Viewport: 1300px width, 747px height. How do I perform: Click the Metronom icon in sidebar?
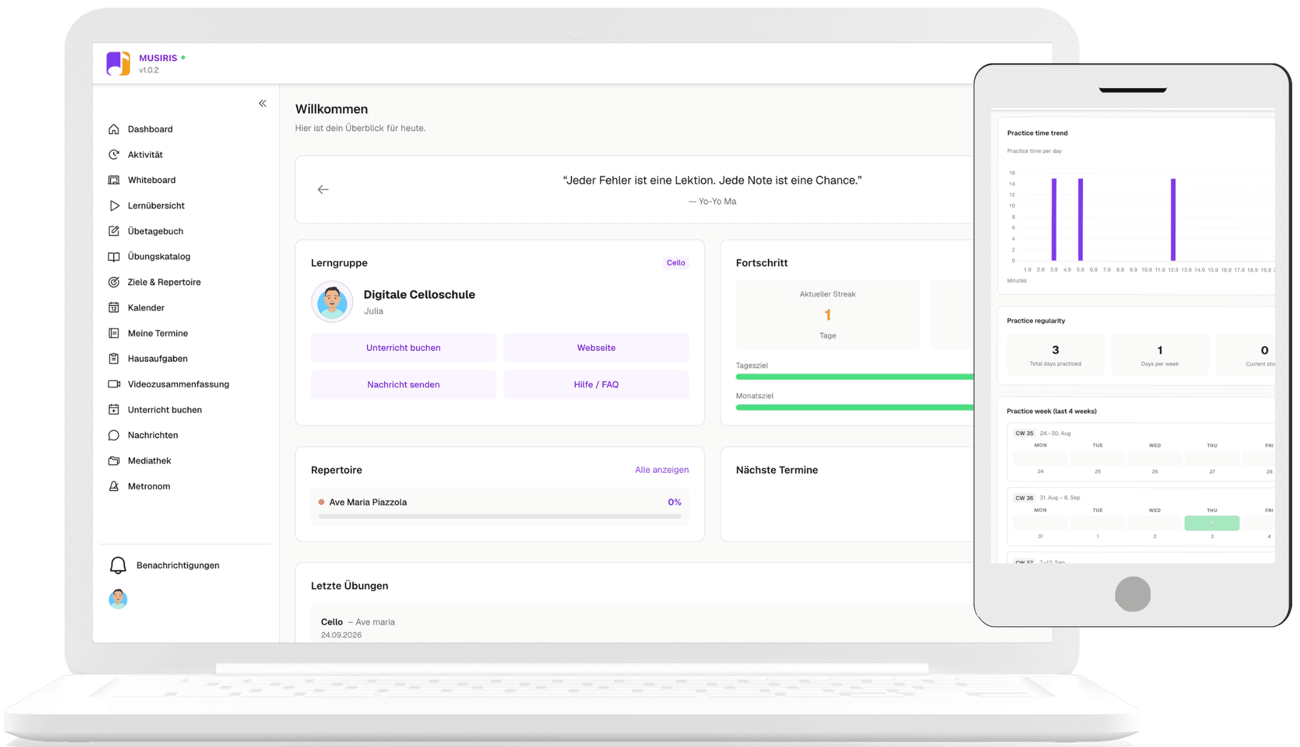click(x=114, y=486)
